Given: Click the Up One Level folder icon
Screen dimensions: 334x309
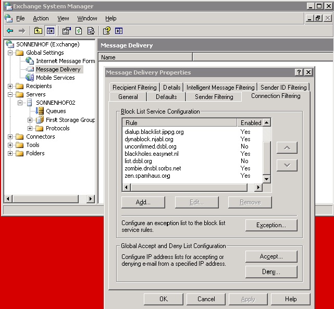Looking at the screenshot, I should 39,31.
